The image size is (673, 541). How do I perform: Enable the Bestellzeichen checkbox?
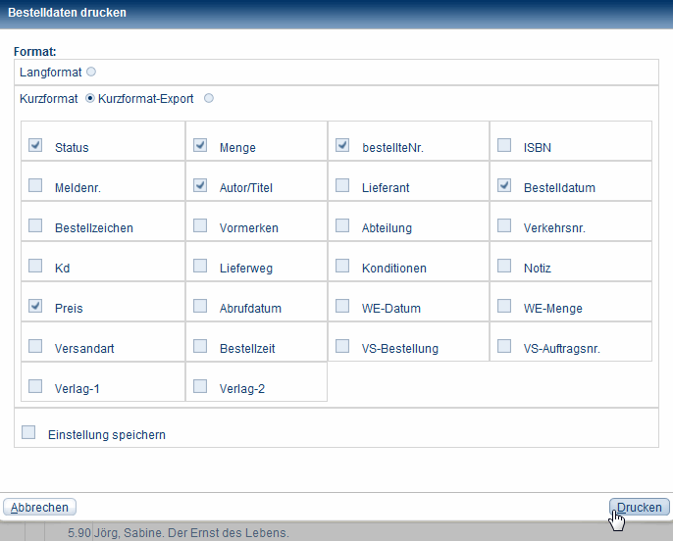pyautogui.click(x=35, y=225)
